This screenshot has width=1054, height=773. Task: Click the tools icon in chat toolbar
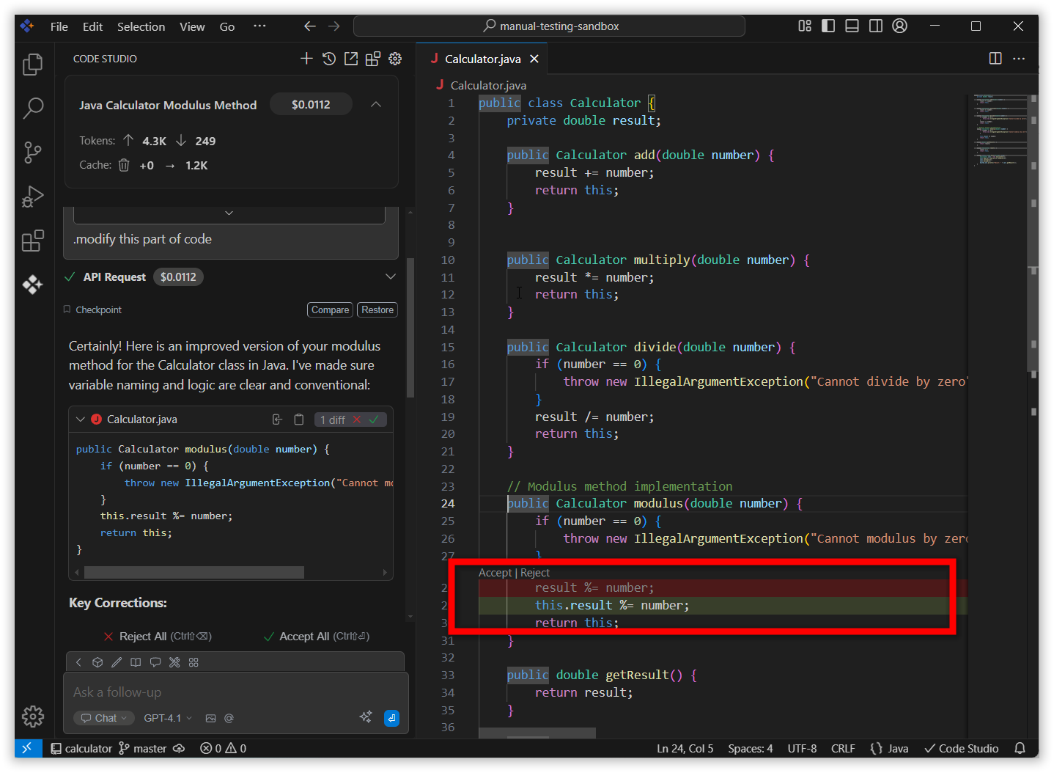point(174,662)
